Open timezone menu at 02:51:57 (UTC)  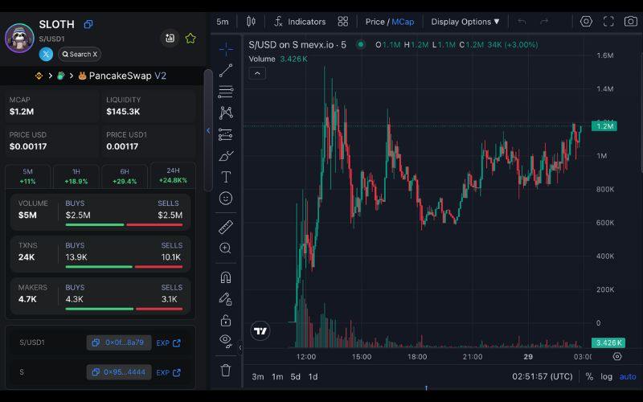tap(542, 376)
